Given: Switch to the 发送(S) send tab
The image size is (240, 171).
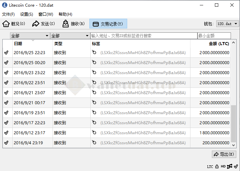Looking at the screenshot, I should tap(44, 24).
